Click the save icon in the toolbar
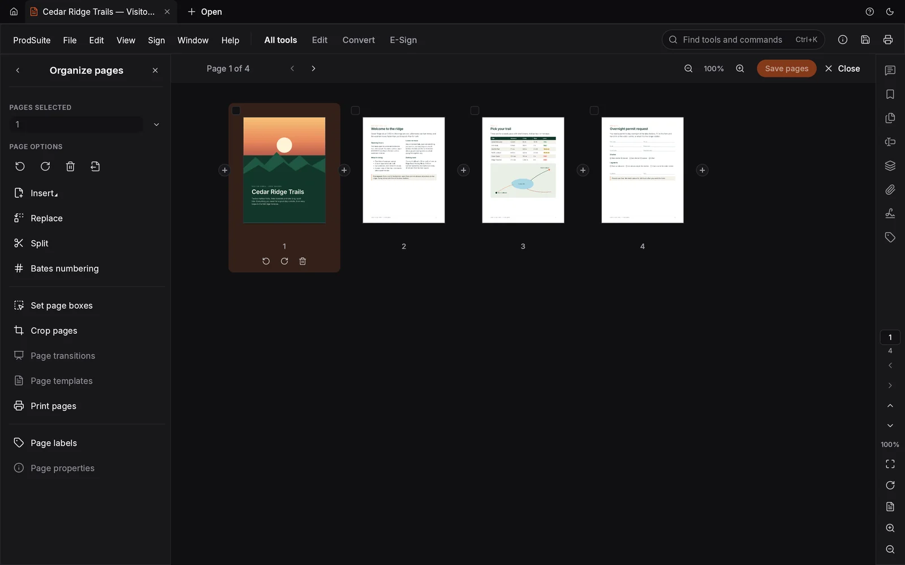The height and width of the screenshot is (565, 905). coord(865,40)
